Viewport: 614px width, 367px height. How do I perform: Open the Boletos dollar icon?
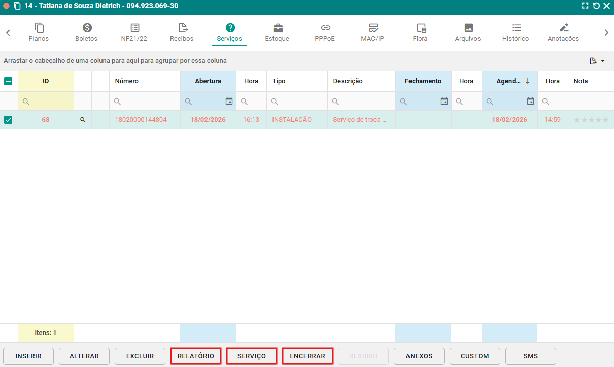(87, 28)
